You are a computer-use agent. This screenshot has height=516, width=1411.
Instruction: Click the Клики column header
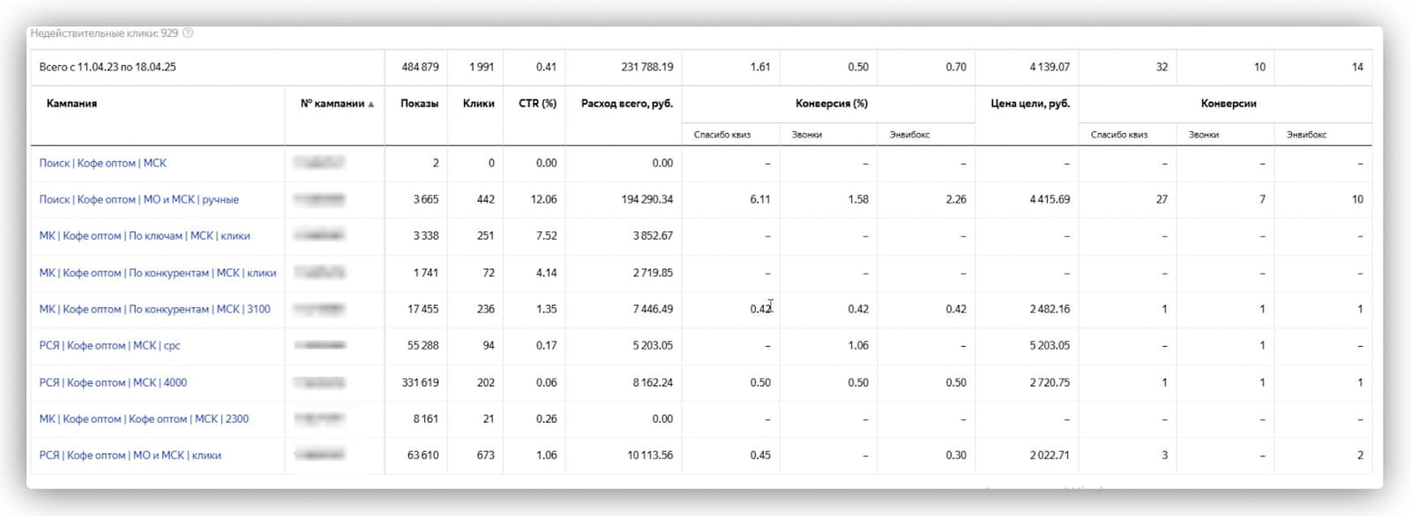click(478, 103)
